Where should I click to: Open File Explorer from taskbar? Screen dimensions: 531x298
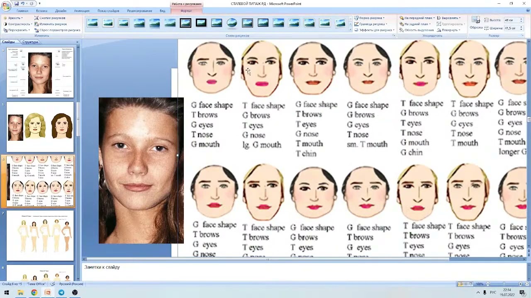(x=20, y=293)
